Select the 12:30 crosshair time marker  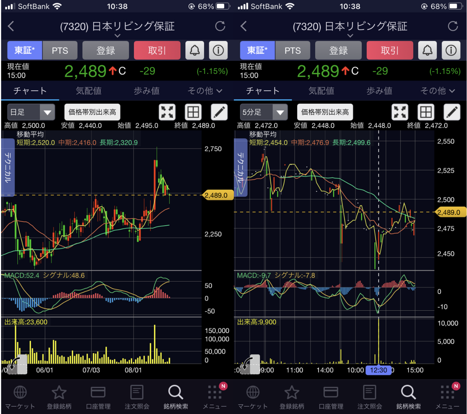378,370
